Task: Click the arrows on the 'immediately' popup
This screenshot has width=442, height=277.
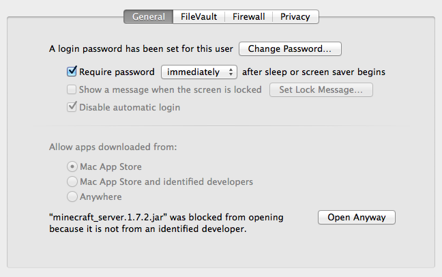Action: coord(232,72)
